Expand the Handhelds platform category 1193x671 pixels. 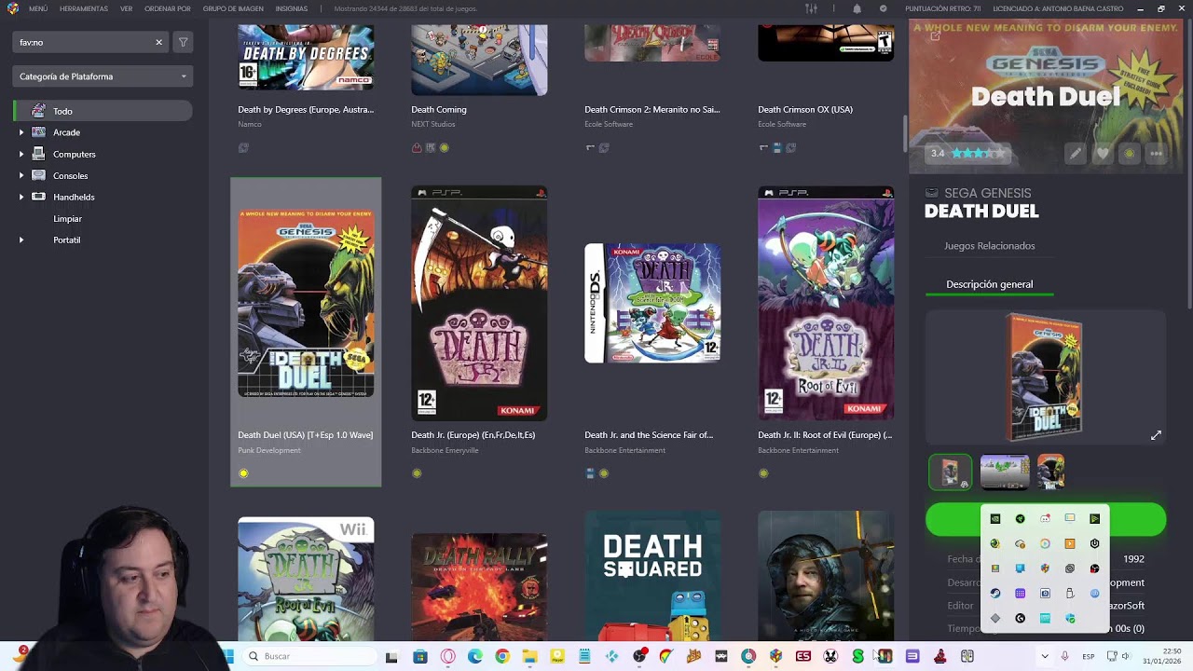coord(21,197)
